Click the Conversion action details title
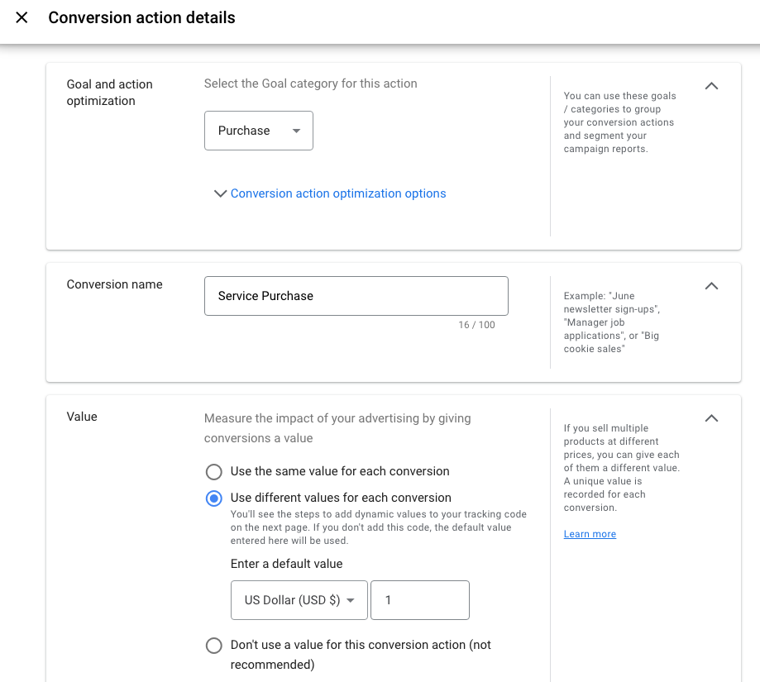This screenshot has width=760, height=682. 141,17
